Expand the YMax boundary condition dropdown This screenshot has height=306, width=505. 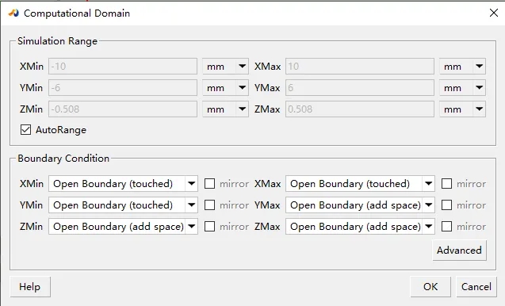(360, 205)
